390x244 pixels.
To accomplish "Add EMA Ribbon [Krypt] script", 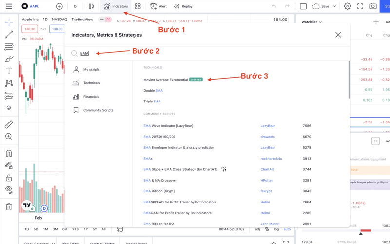I will 159,191.
